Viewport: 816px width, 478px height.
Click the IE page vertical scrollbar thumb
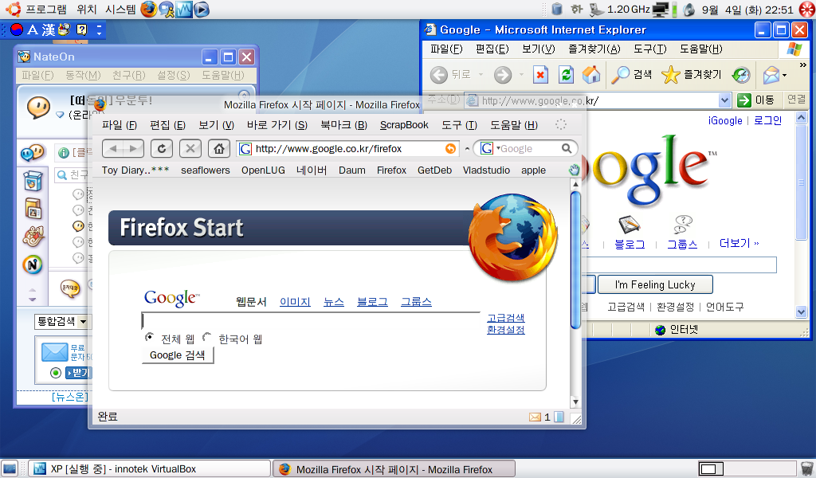pyautogui.click(x=801, y=182)
